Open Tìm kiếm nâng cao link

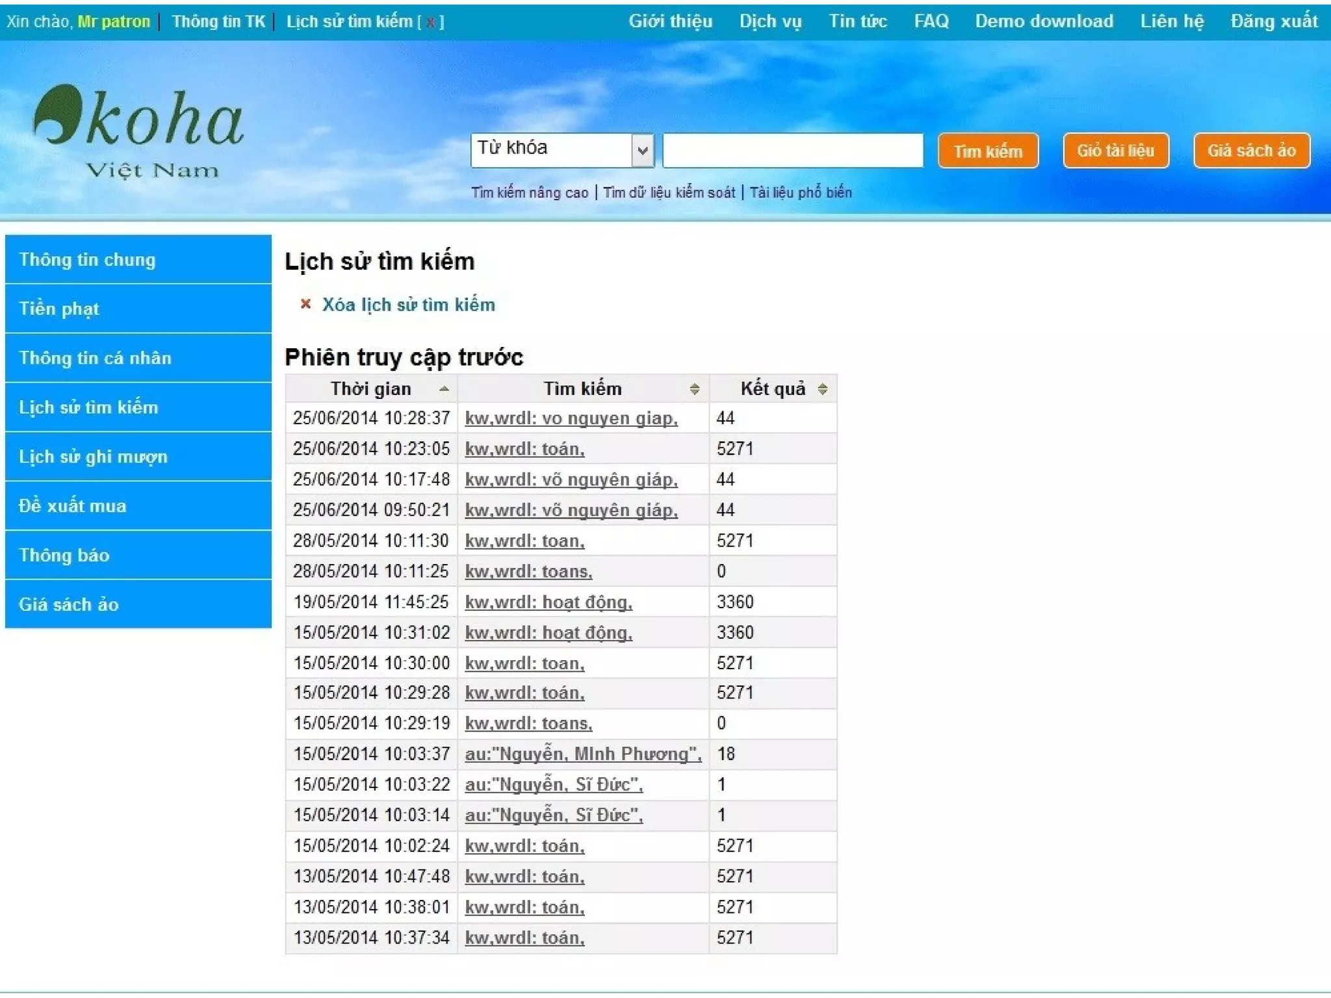coord(529,192)
